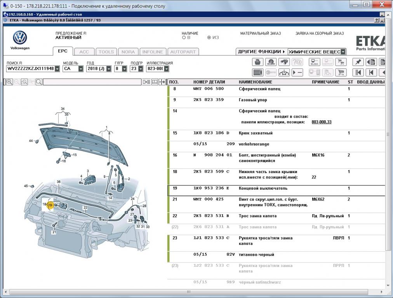This screenshot has width=393, height=298.
Task: Select part number 2K5 823 359
Action: tap(209, 100)
